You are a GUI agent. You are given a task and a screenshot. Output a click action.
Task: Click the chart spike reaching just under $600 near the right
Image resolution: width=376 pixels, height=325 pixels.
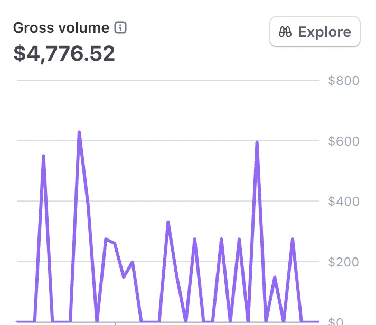(x=257, y=142)
